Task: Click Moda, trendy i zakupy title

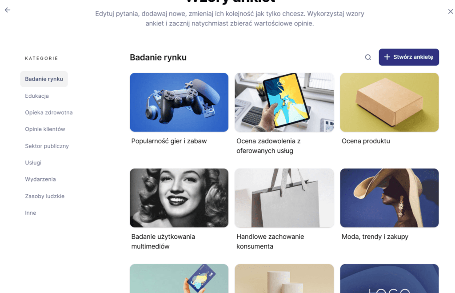Action: coord(375,237)
